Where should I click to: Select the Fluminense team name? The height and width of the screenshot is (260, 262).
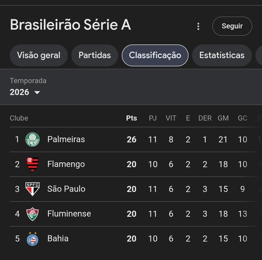69,214
